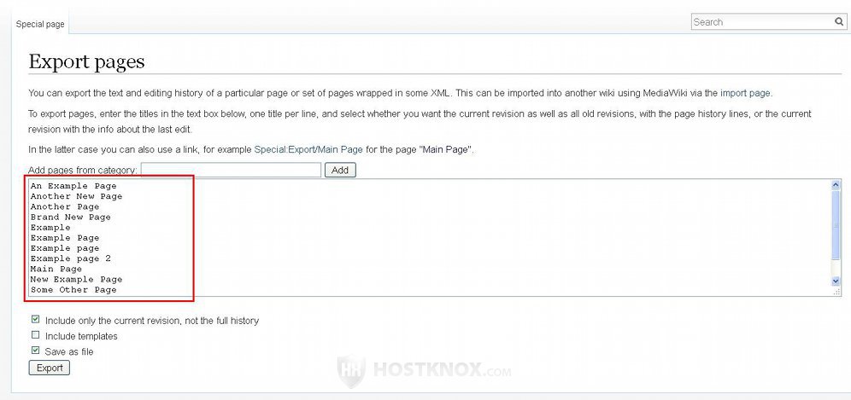Click the 'Add pages from category' label
851x400 pixels.
click(83, 171)
